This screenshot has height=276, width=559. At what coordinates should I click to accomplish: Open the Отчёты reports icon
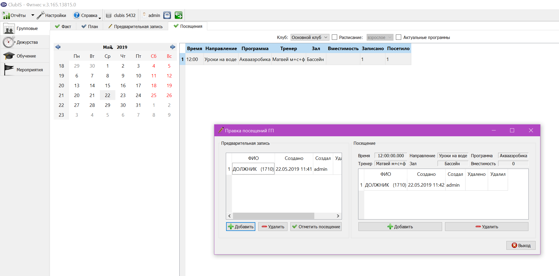tap(6, 15)
